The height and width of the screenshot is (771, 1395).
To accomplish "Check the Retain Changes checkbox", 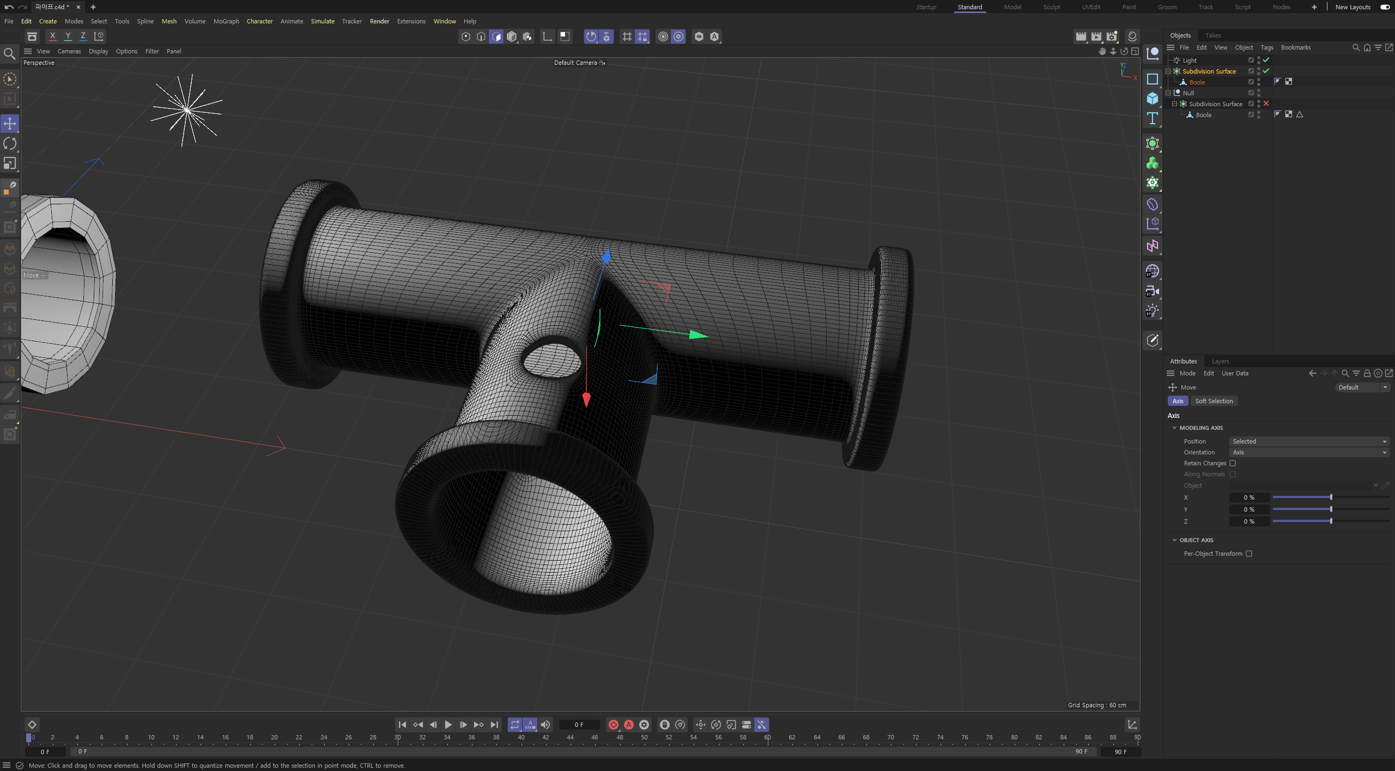I will [x=1233, y=463].
